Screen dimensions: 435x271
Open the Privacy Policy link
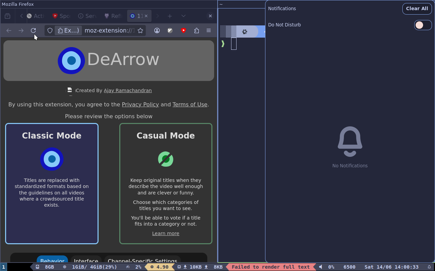(140, 104)
